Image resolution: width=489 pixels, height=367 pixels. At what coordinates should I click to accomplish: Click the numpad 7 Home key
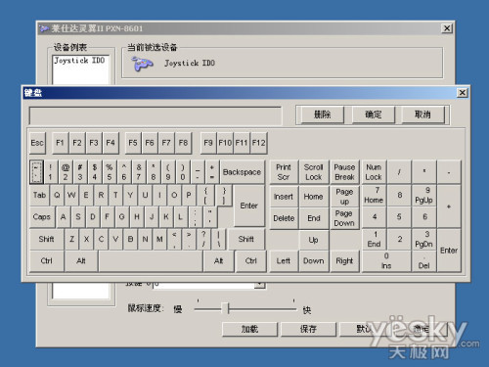click(374, 195)
